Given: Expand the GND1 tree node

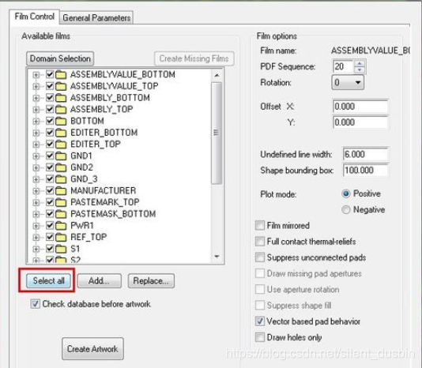Looking at the screenshot, I should 36,156.
